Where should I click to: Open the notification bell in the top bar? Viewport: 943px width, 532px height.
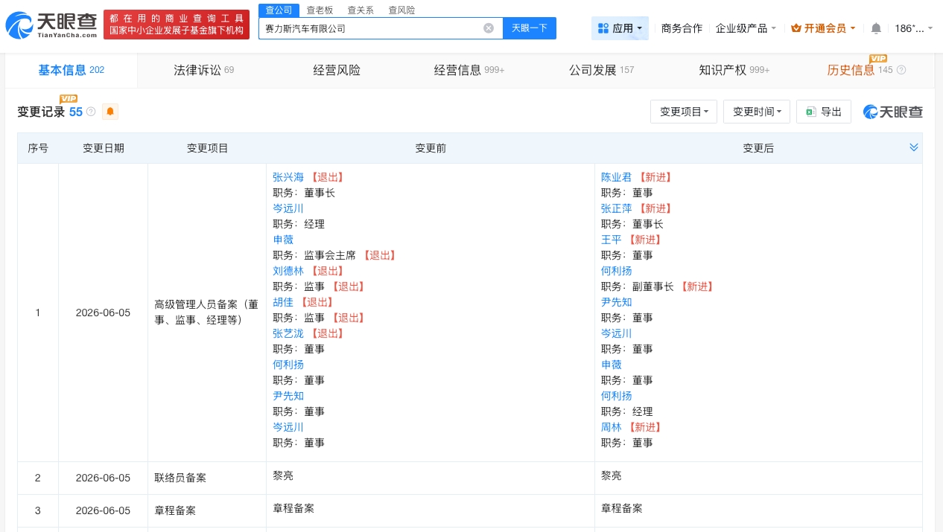[x=876, y=28]
